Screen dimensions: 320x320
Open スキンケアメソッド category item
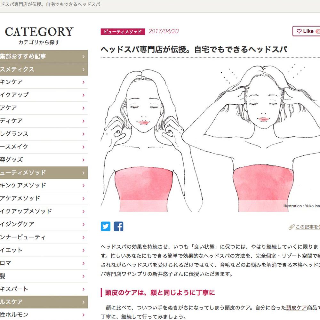(44, 186)
